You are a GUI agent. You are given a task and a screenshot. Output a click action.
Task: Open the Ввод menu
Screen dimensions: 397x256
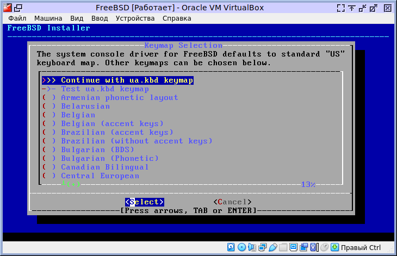point(100,18)
